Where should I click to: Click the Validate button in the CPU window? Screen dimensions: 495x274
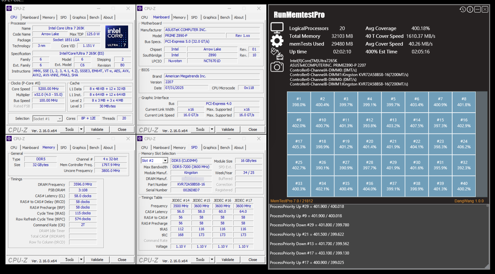[97, 129]
